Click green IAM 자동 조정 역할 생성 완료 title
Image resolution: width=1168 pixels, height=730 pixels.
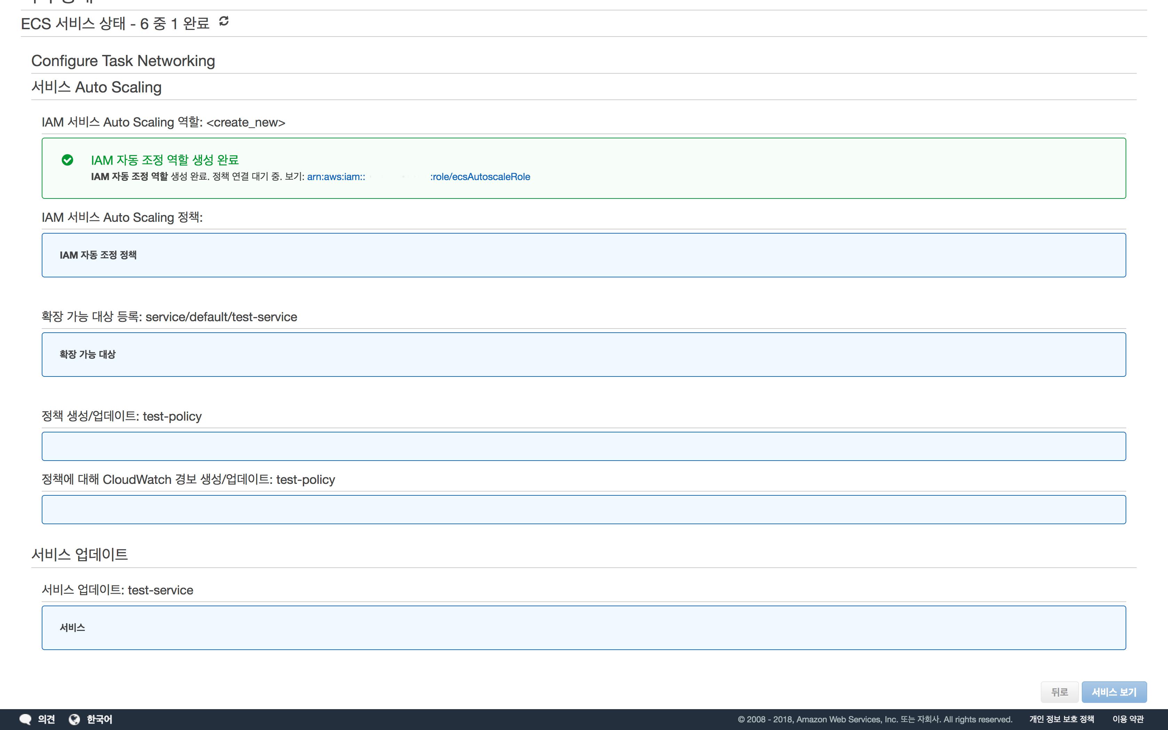click(x=164, y=160)
